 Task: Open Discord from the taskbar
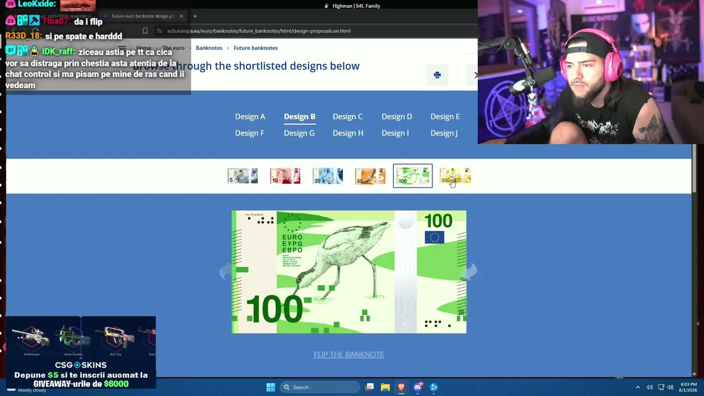[418, 387]
